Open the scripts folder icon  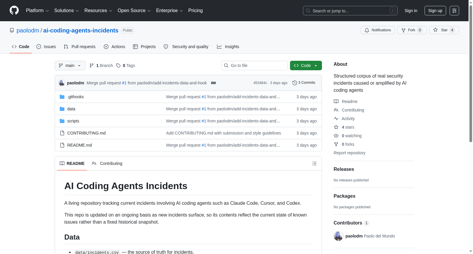click(x=62, y=121)
